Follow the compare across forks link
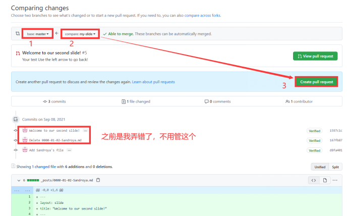This screenshot has height=216, width=349. 202,15
